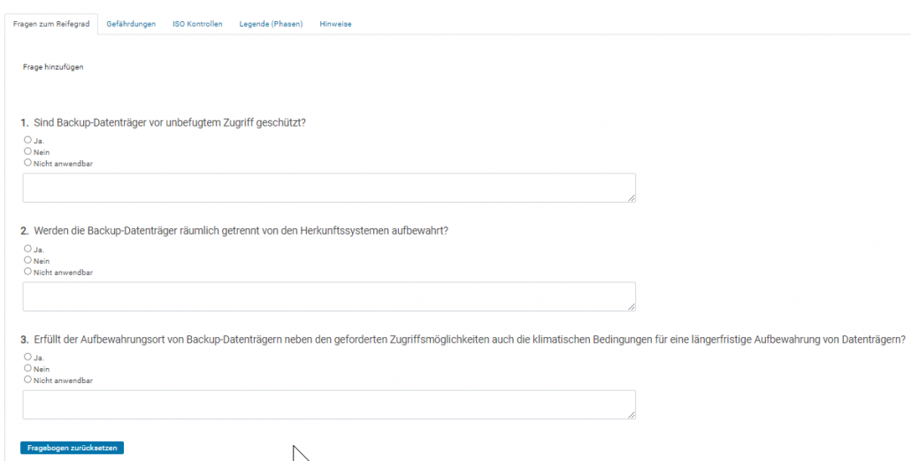Click the resize handle of question 1's text box
The image size is (911, 461).
[632, 198]
